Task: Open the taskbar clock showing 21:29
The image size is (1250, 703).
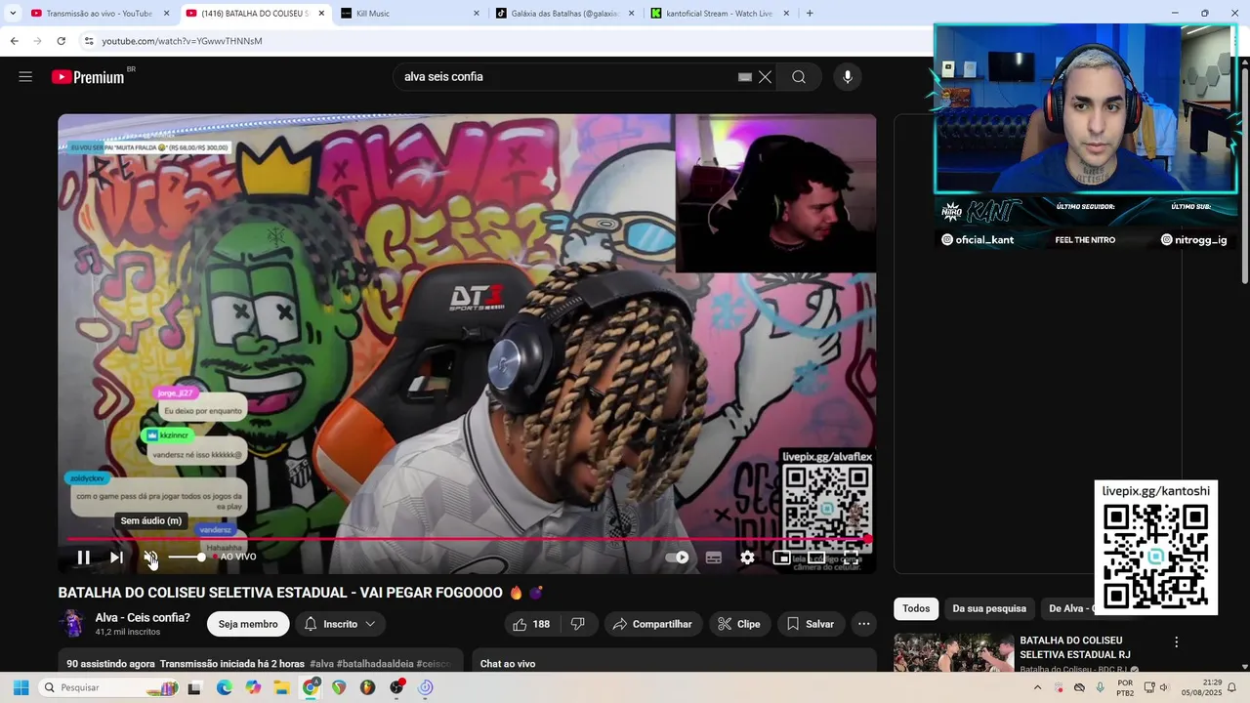Action: [x=1200, y=687]
